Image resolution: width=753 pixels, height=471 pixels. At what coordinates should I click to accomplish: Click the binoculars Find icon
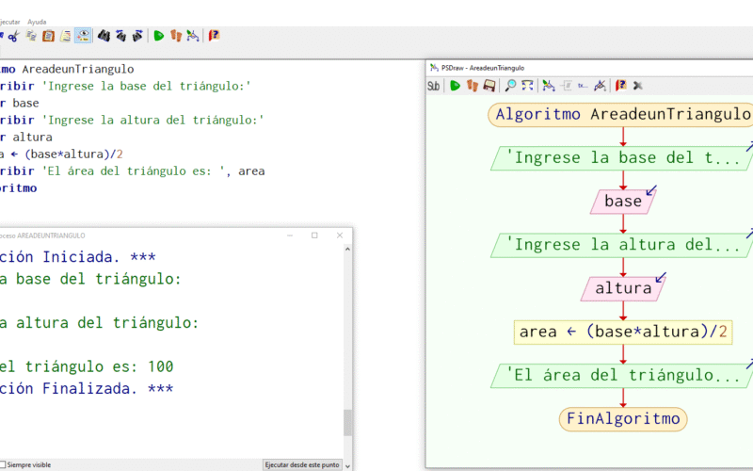[x=104, y=36]
